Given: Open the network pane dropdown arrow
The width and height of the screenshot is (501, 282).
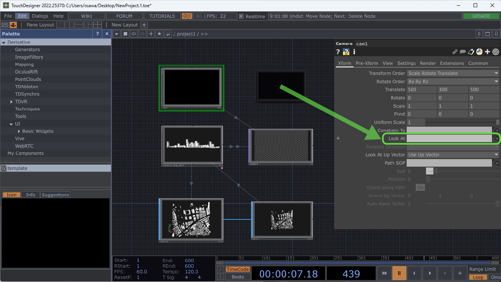Looking at the screenshot, I should coord(117,34).
